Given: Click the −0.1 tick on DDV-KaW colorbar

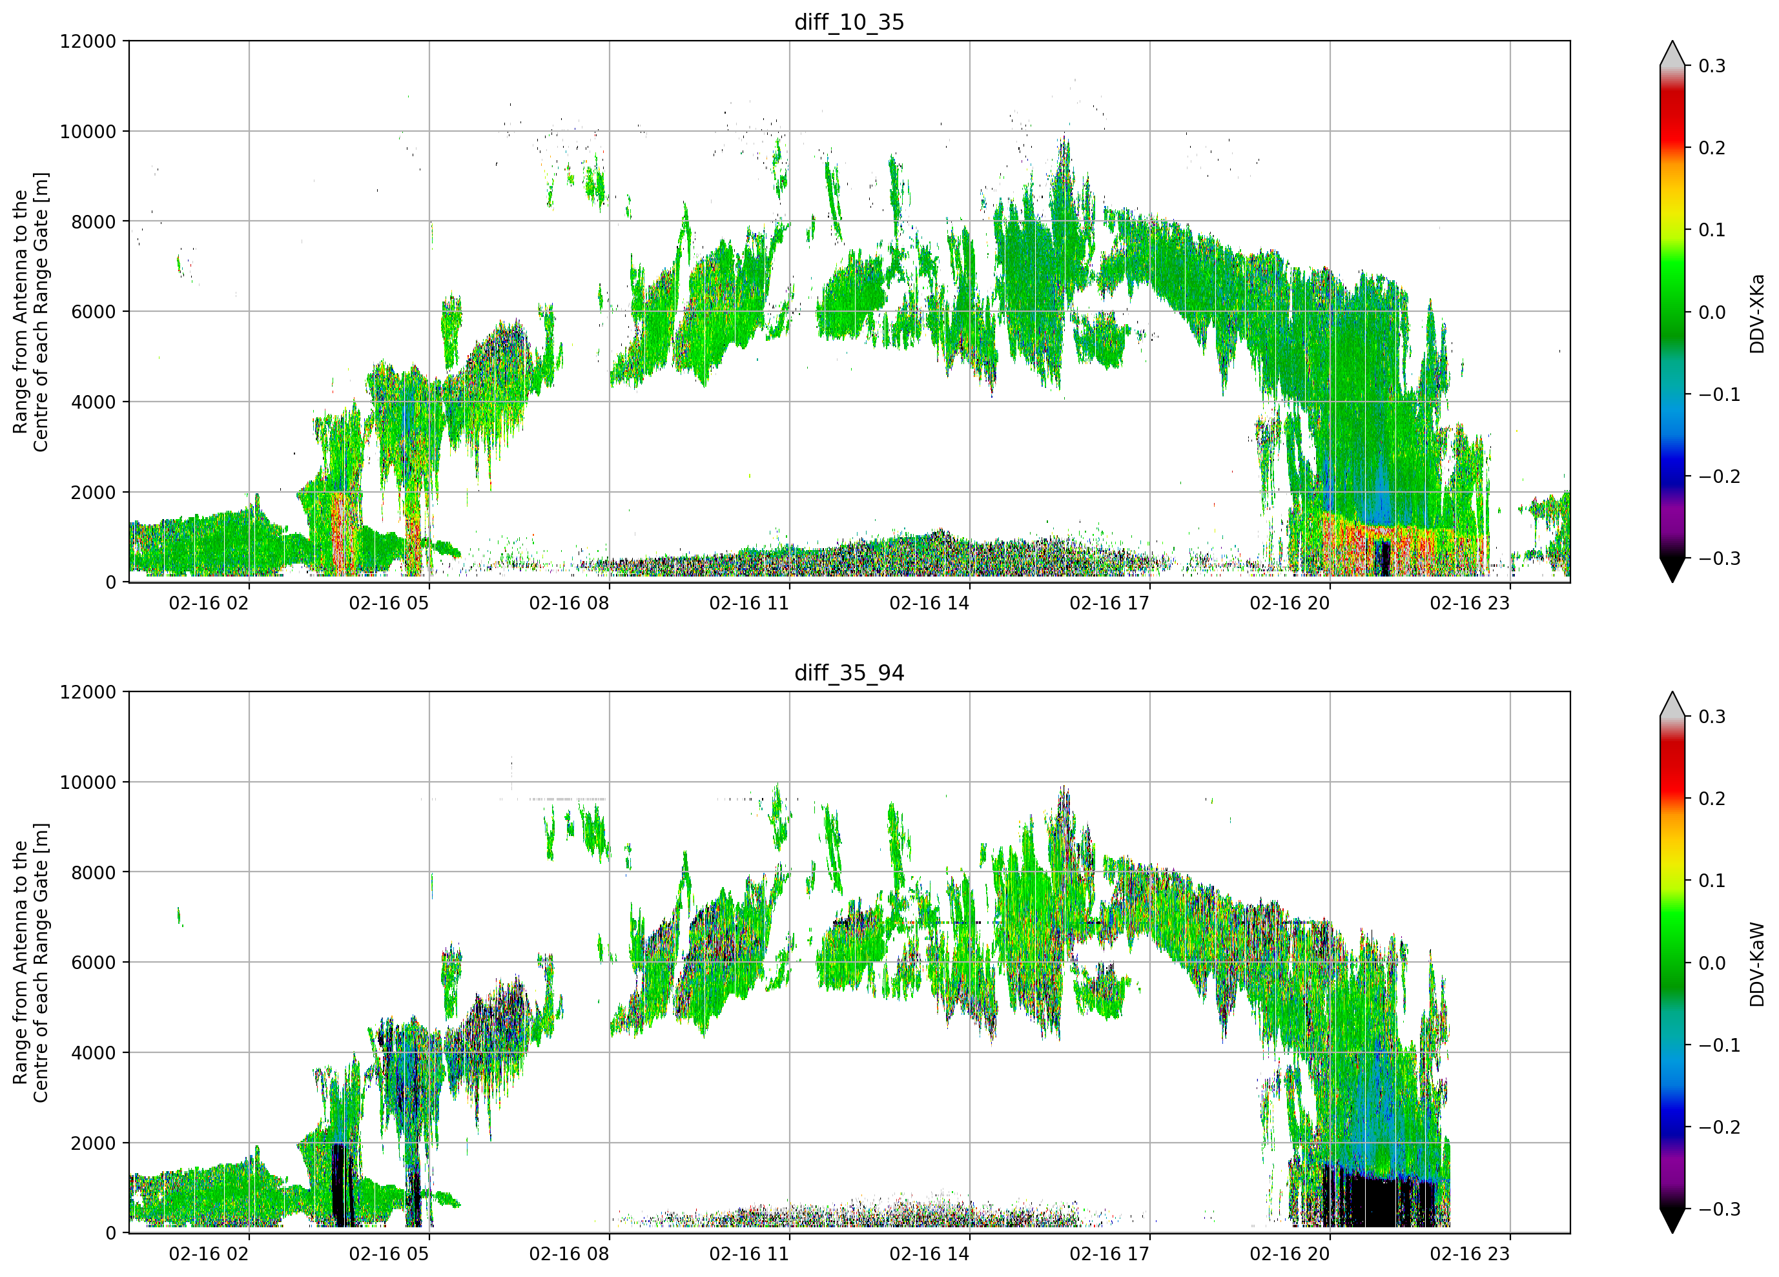Looking at the screenshot, I should 1720,1046.
